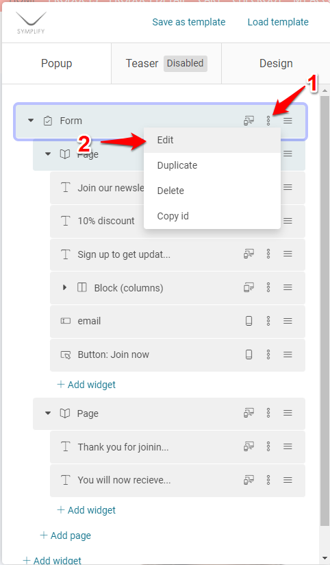Image resolution: width=330 pixels, height=565 pixels.
Task: Collapse the second Page section
Action: (x=48, y=413)
